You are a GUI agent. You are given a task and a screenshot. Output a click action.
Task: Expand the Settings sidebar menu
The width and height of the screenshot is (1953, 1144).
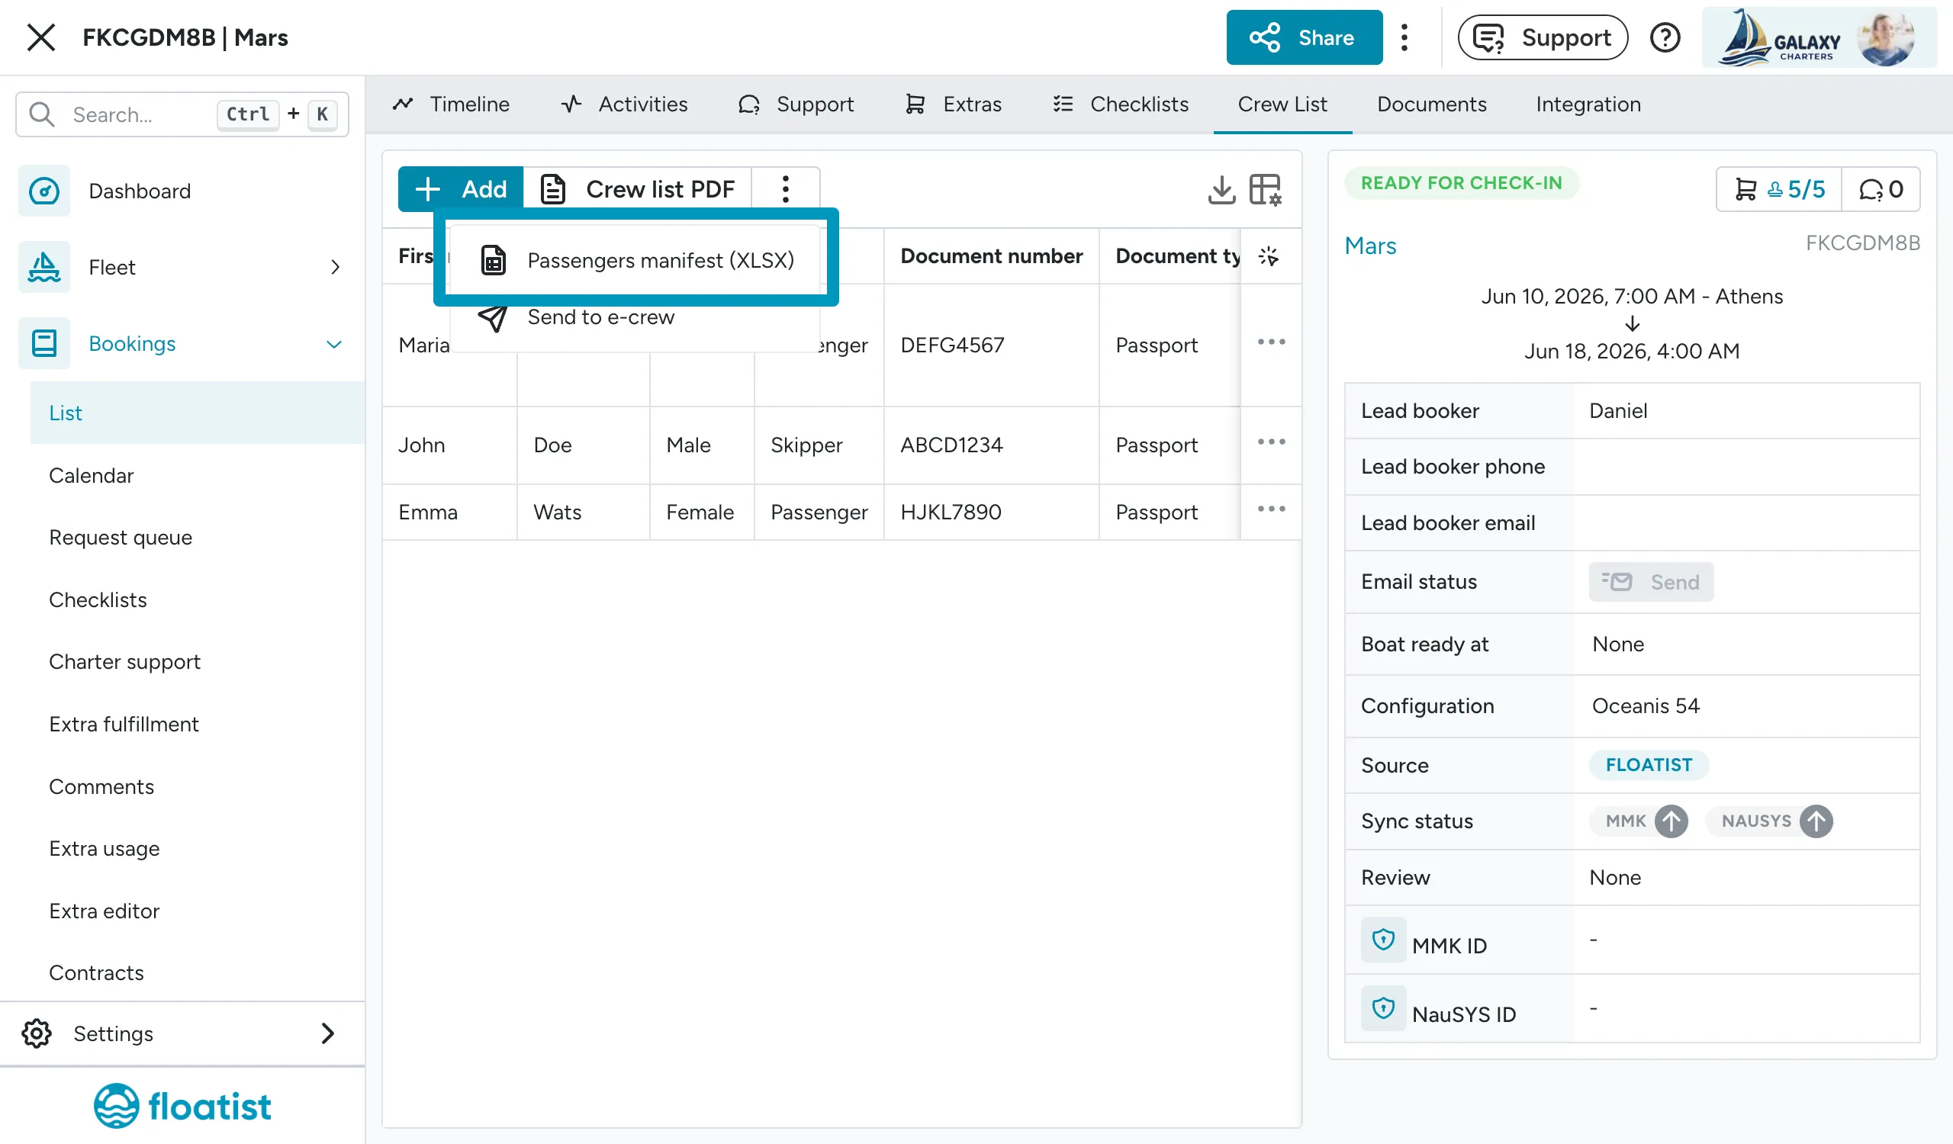328,1033
